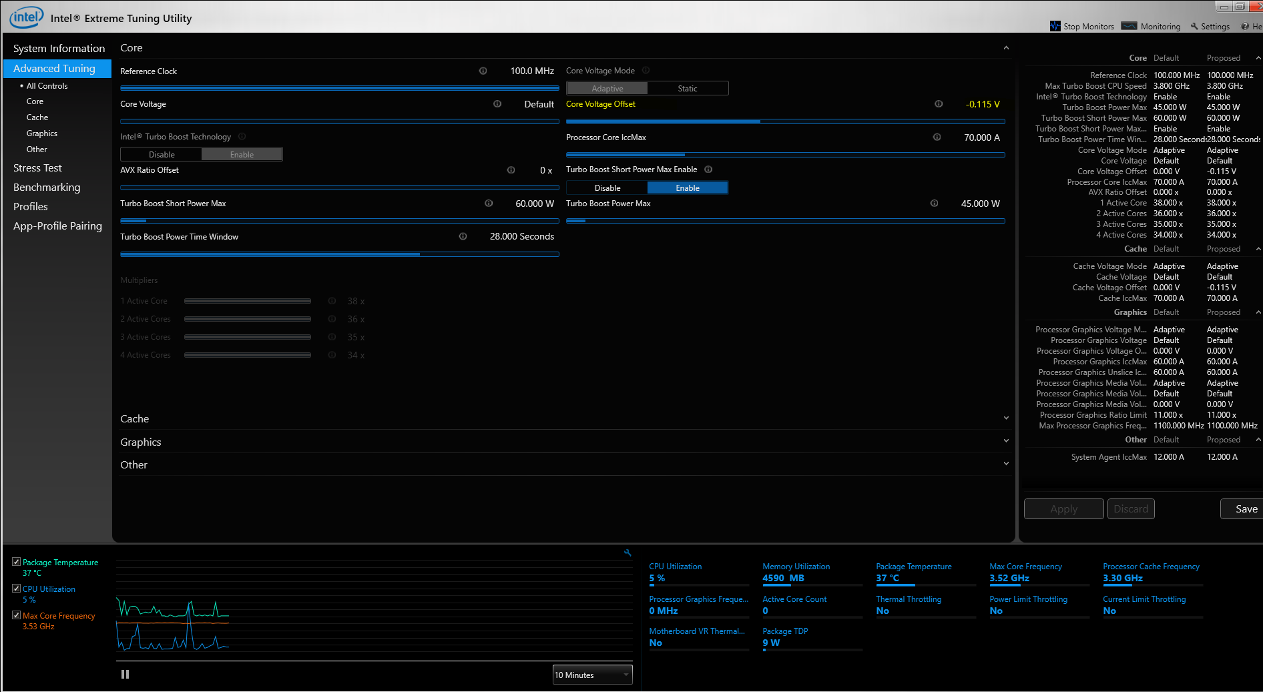Open Profiles page
This screenshot has height=692, width=1263.
pos(31,207)
